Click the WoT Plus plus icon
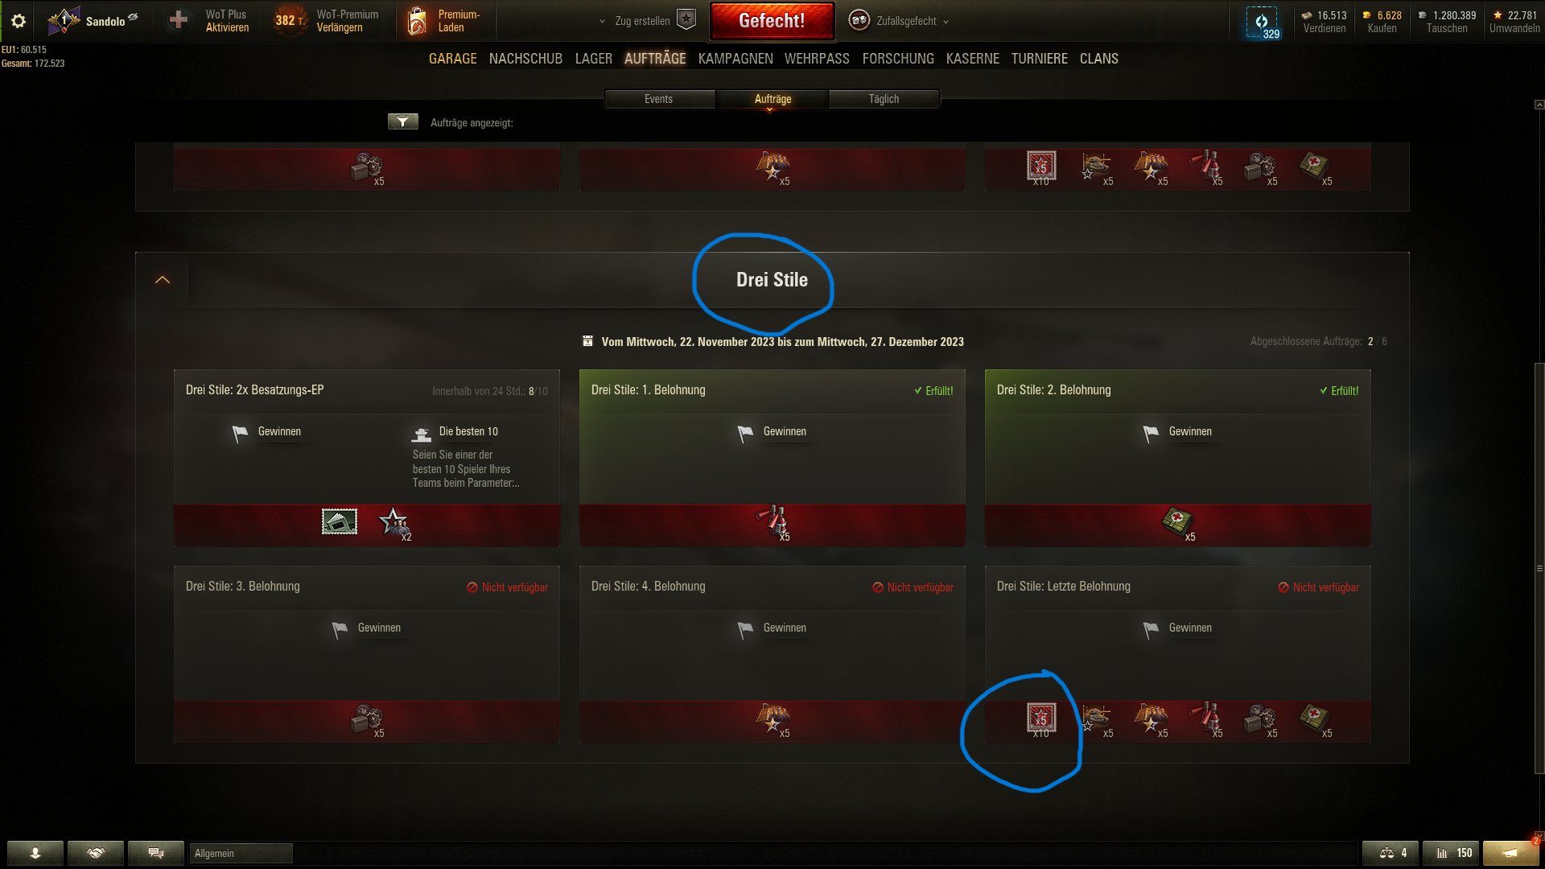 coord(179,21)
